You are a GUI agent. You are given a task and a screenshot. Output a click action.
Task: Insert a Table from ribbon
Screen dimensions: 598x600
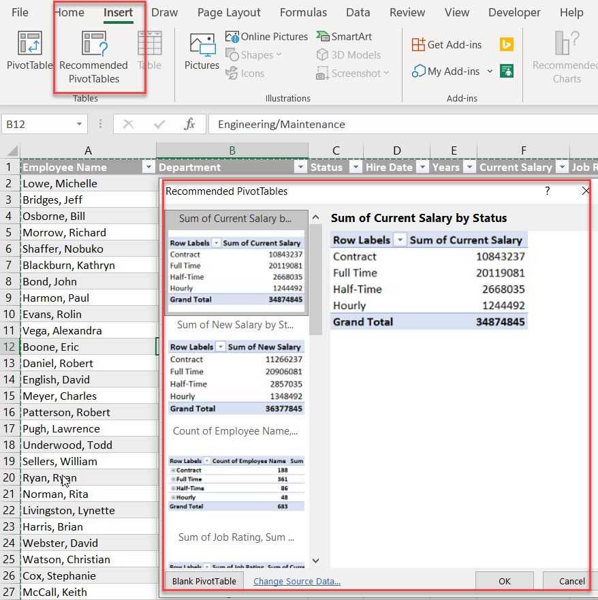click(150, 51)
